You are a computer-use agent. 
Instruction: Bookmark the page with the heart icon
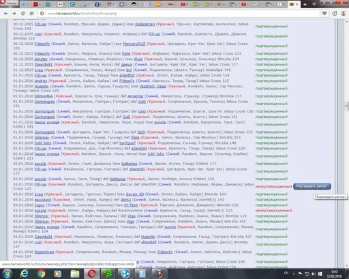pyautogui.click(x=324, y=14)
